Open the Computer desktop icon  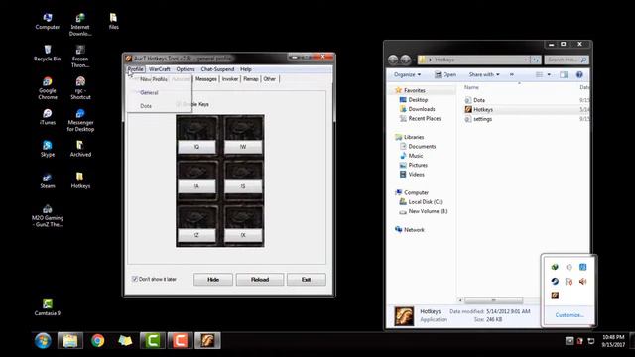(47, 21)
